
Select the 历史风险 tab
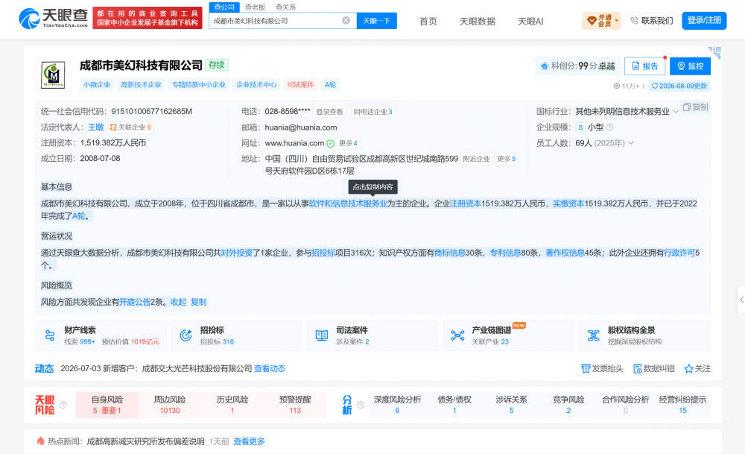point(232,405)
